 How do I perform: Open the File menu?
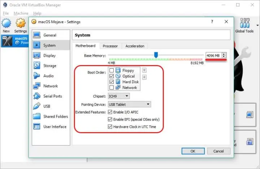click(6, 13)
